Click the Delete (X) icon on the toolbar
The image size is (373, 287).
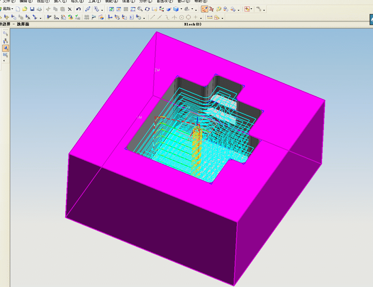coord(69,9)
